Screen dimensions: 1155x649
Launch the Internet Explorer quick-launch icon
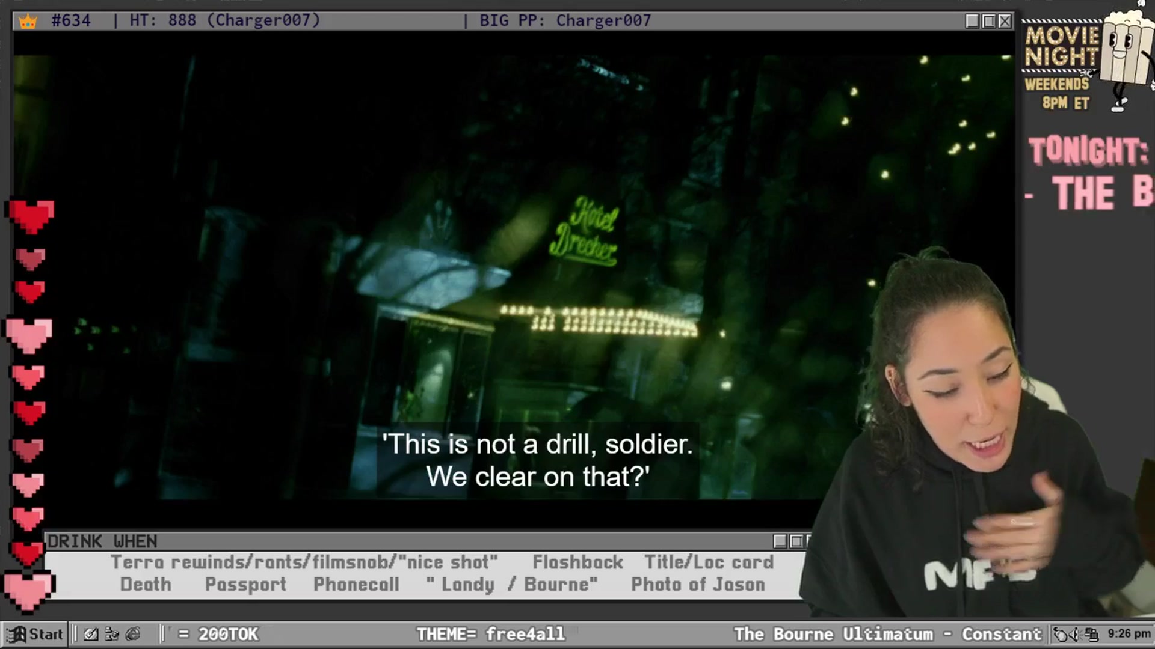pos(133,634)
